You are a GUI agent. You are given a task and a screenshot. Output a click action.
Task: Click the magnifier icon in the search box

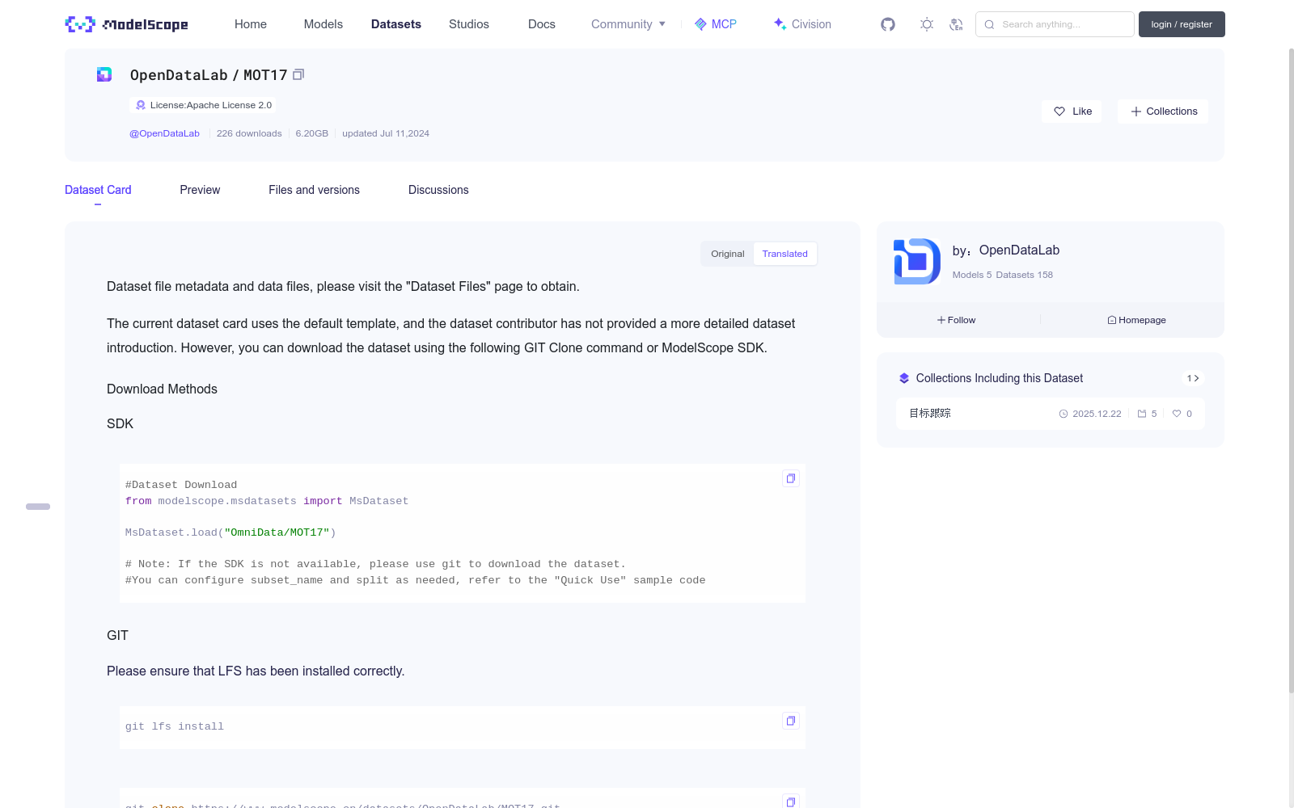(x=989, y=24)
